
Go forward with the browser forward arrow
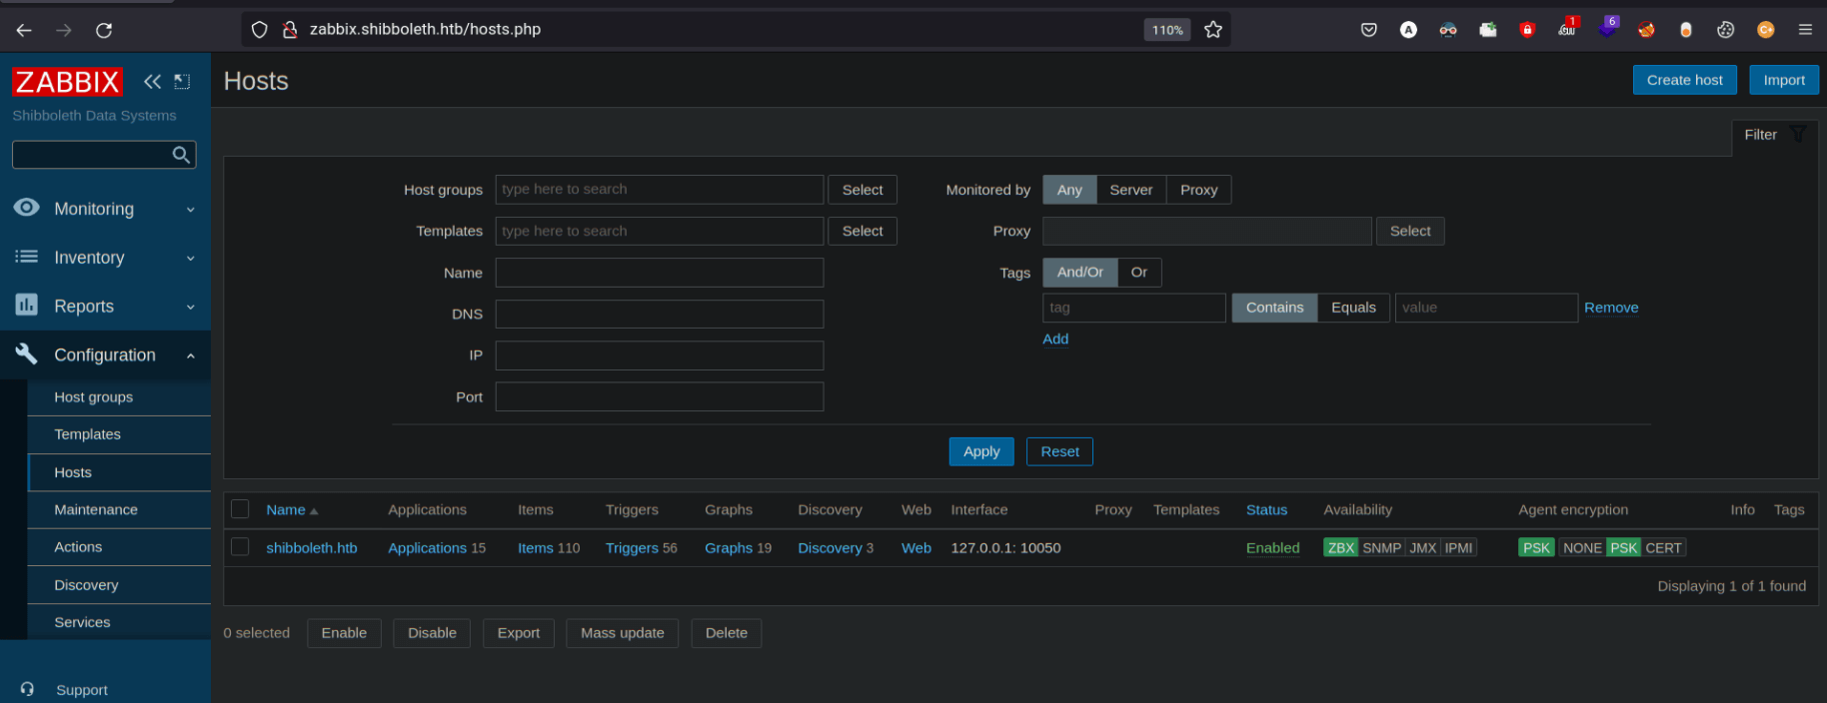point(64,30)
